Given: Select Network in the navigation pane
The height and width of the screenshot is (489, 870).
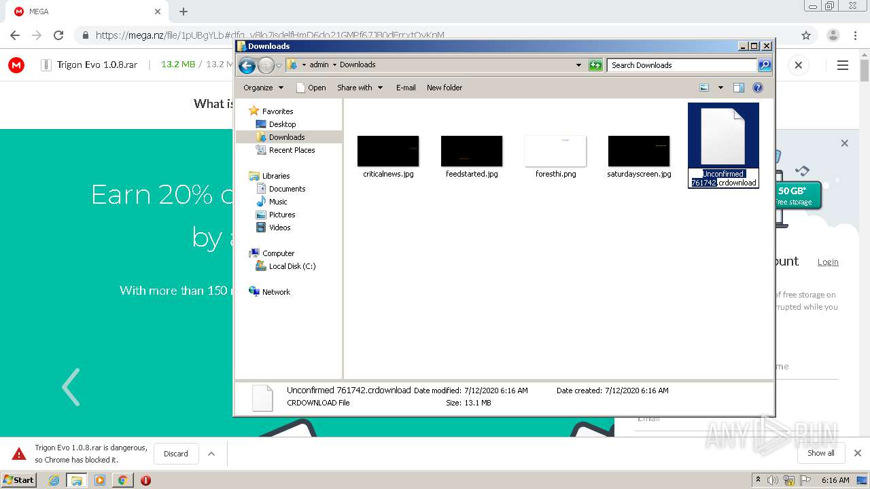Looking at the screenshot, I should [x=276, y=292].
